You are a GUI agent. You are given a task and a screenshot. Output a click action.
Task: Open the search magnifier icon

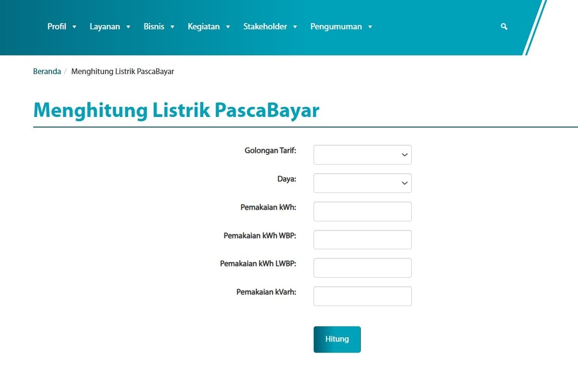coord(504,26)
